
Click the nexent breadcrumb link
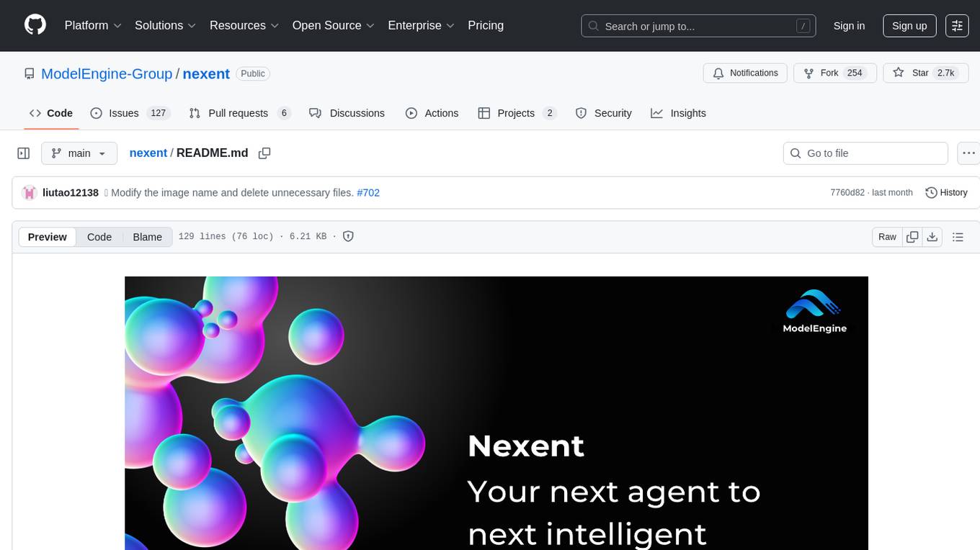[x=148, y=153]
